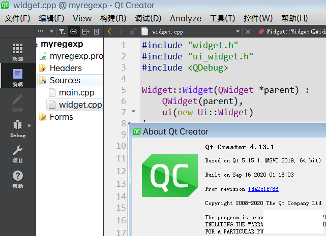Go forward in editor navigation history
Screen dimensions: 326x236
click(121, 31)
